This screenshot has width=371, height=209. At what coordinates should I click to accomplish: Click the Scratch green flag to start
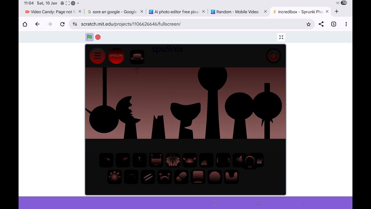(x=89, y=37)
